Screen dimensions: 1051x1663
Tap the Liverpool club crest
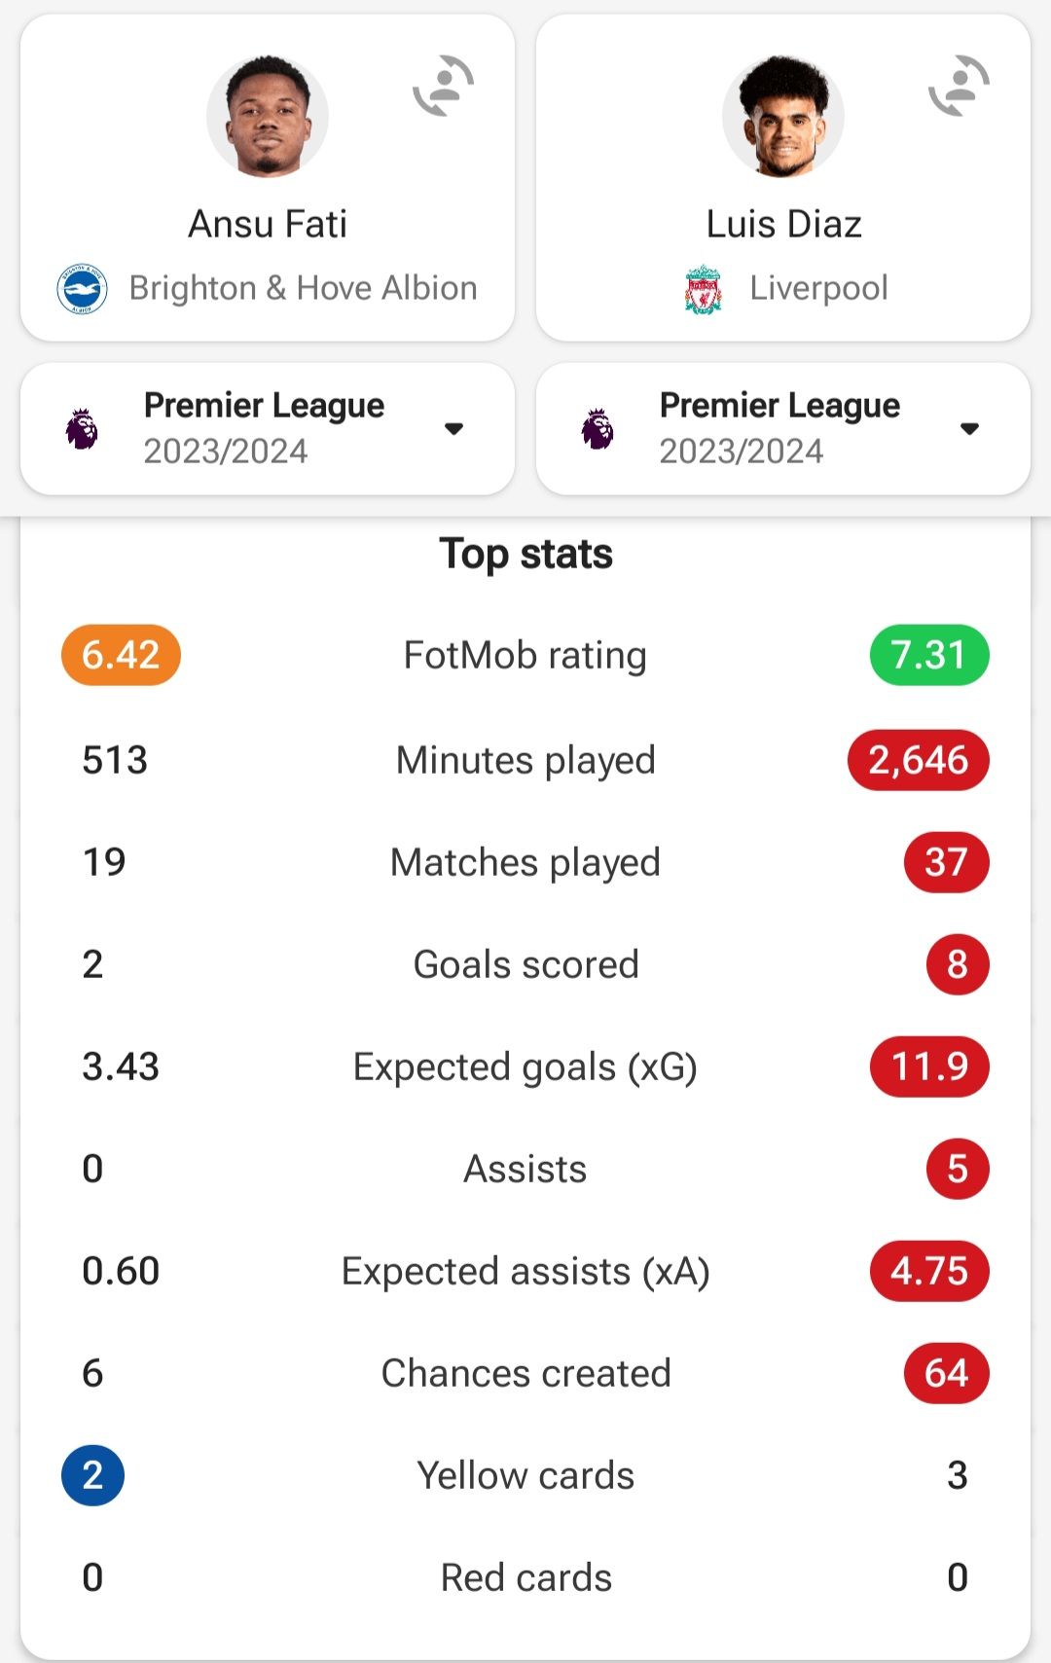pos(703,290)
